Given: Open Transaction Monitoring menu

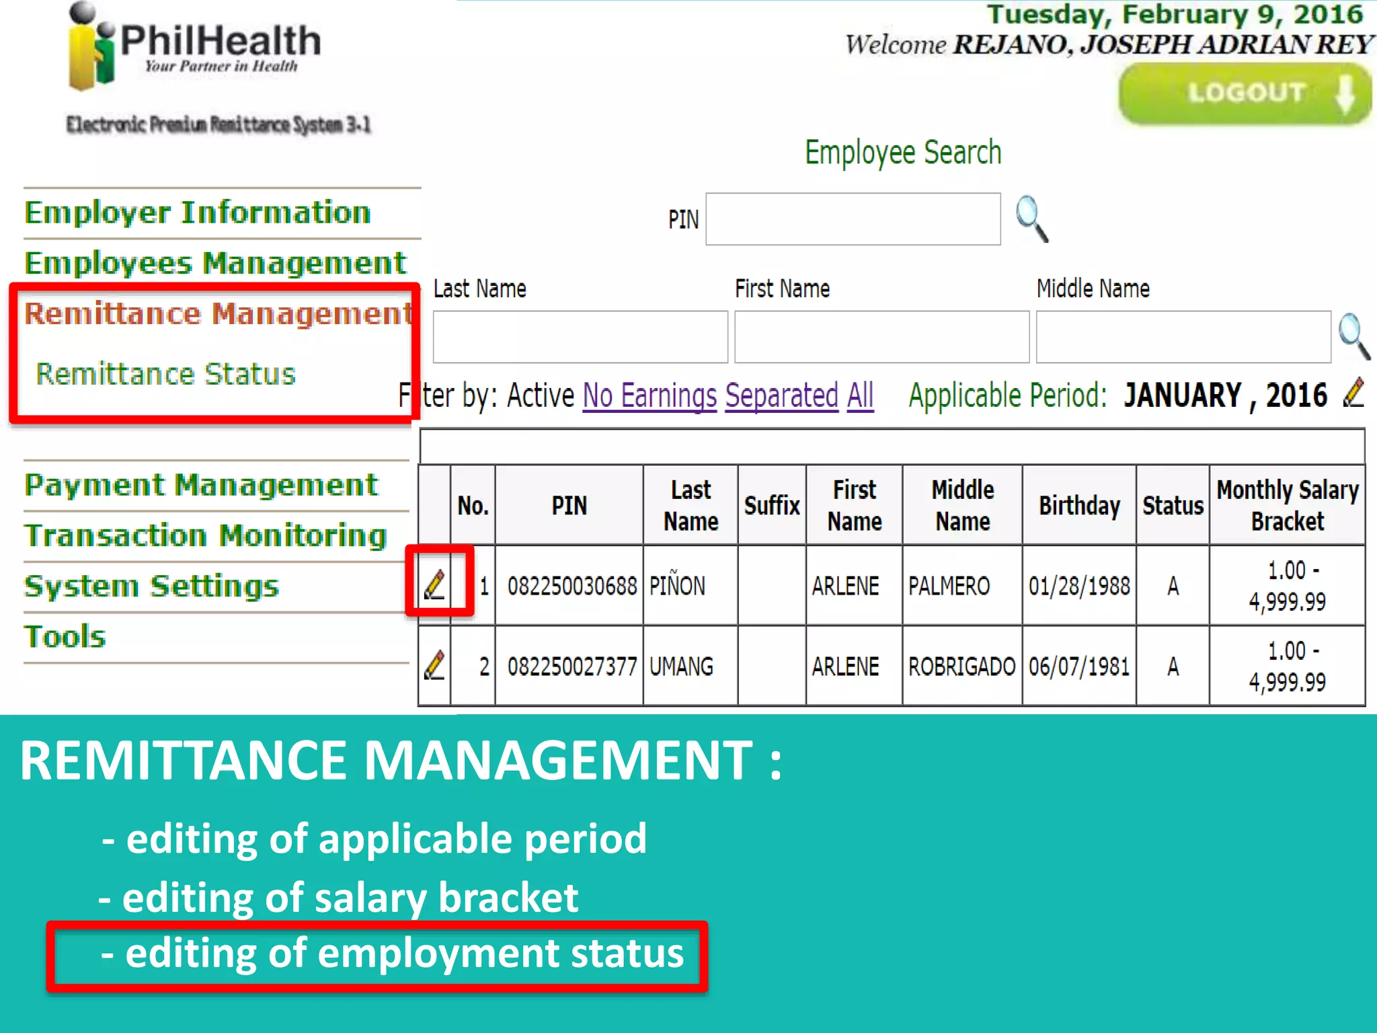Looking at the screenshot, I should pos(205,535).
